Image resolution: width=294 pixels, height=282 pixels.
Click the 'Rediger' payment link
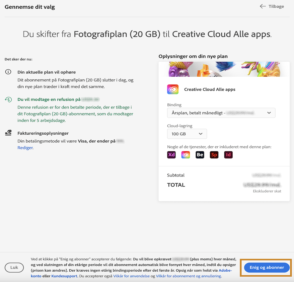coord(25,147)
